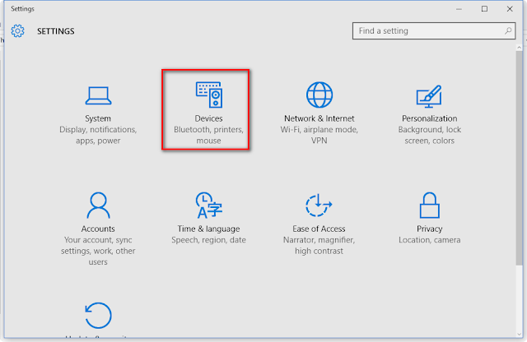
Task: Click the scrollbar up arrow
Action: coord(519,48)
